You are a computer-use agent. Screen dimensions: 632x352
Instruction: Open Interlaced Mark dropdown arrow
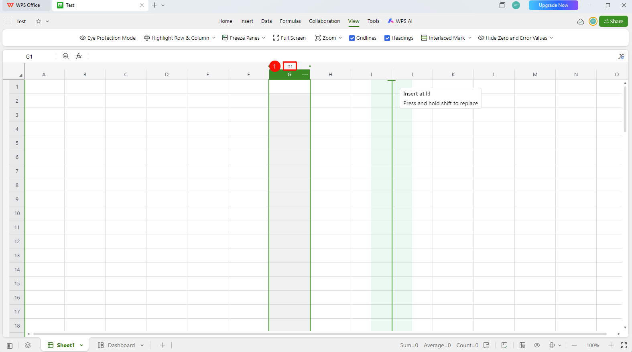click(x=470, y=38)
